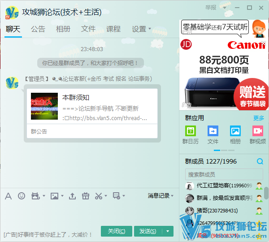Open the 本群须知 announcement thumbnail
The height and width of the screenshot is (242, 269).
coord(44,106)
